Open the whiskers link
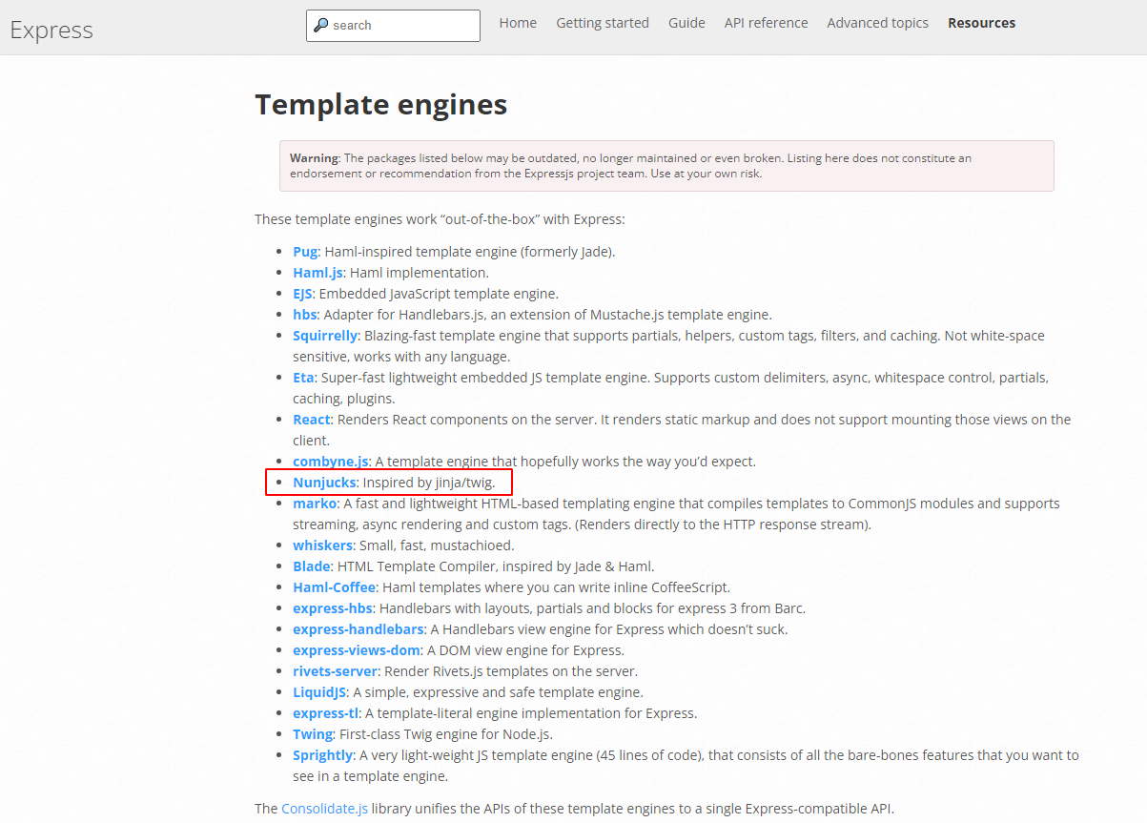Image resolution: width=1147 pixels, height=823 pixels. (323, 545)
